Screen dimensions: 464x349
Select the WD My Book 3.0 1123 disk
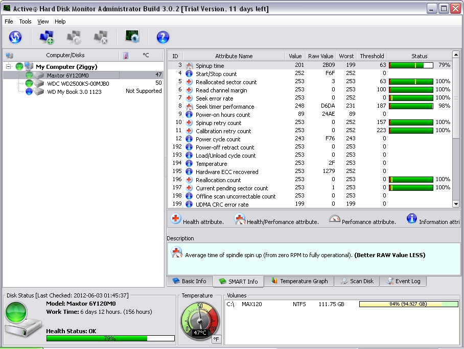pos(74,92)
